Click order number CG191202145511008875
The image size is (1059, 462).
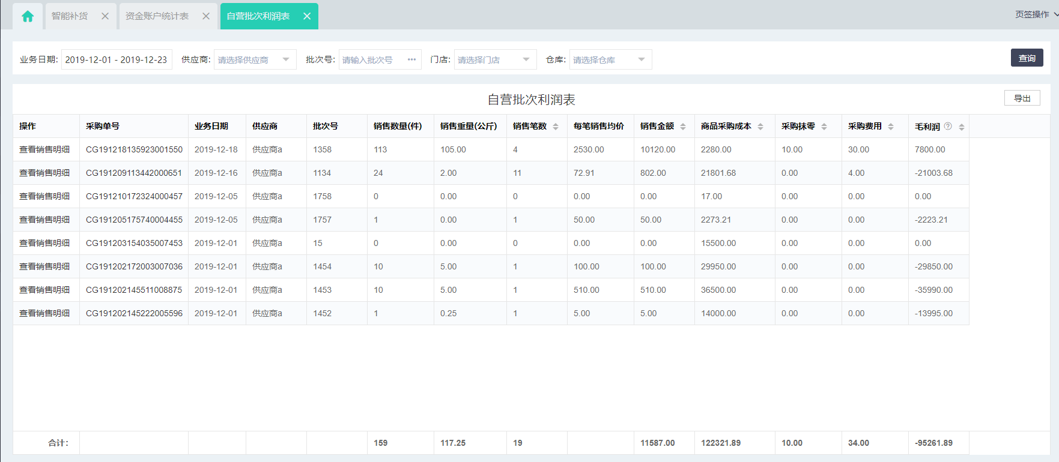point(134,290)
